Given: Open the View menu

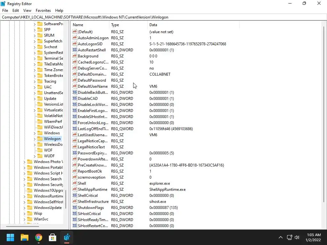Looking at the screenshot, I should [27, 11].
